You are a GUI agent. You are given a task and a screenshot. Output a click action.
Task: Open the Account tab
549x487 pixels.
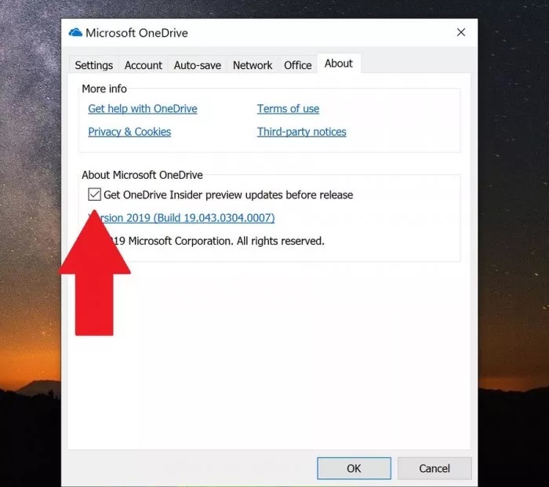(144, 65)
